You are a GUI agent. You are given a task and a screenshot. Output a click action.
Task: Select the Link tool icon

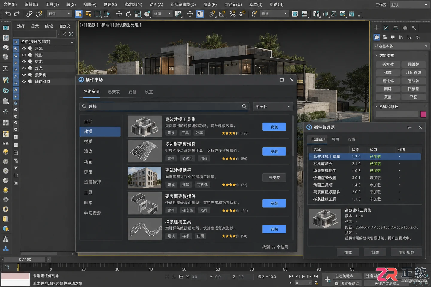[x=29, y=14]
